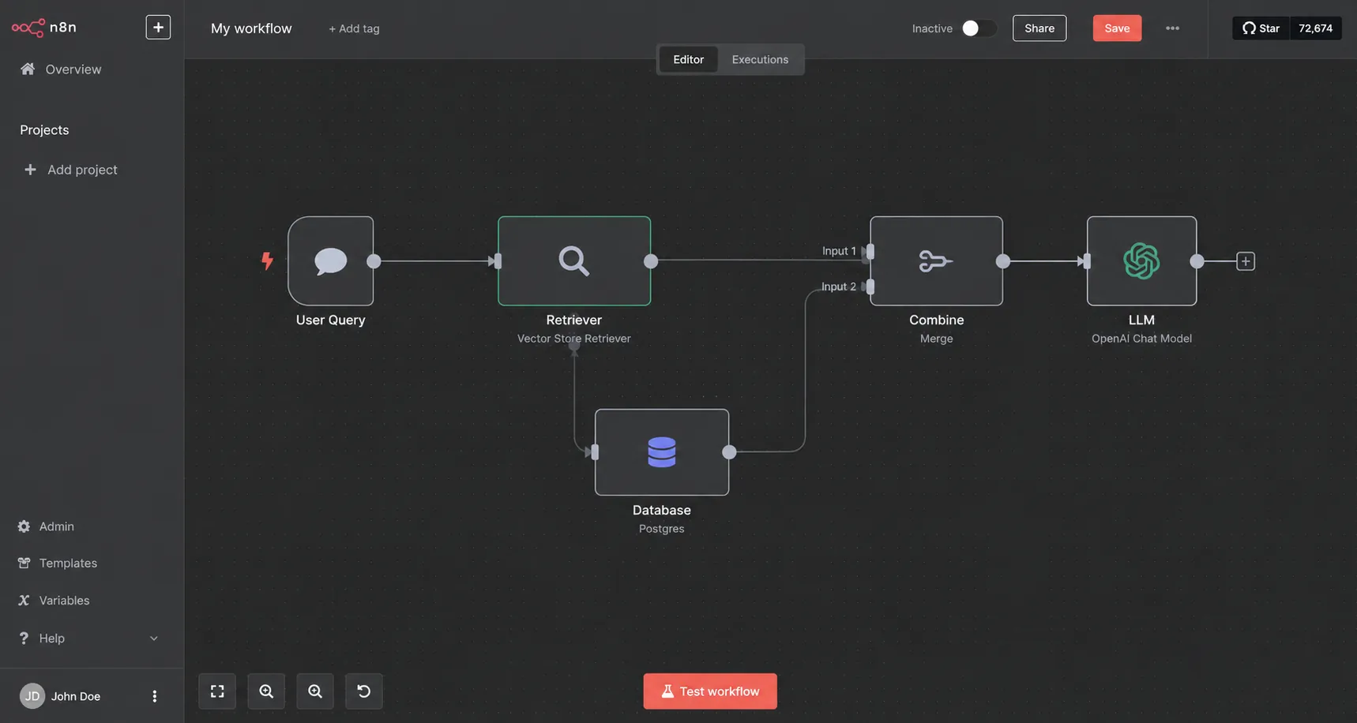This screenshot has height=723, width=1357.
Task: Open John Doe user options menu
Action: [154, 696]
